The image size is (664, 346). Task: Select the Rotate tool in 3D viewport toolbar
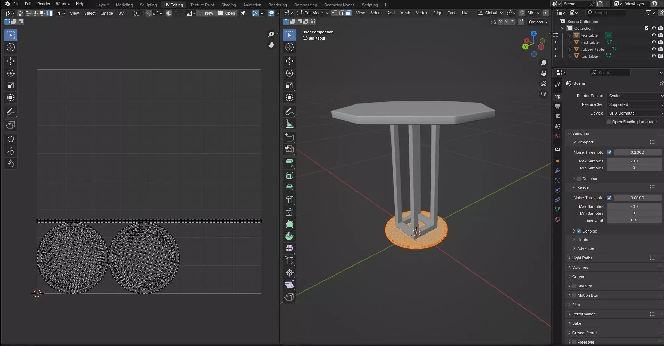[x=289, y=73]
